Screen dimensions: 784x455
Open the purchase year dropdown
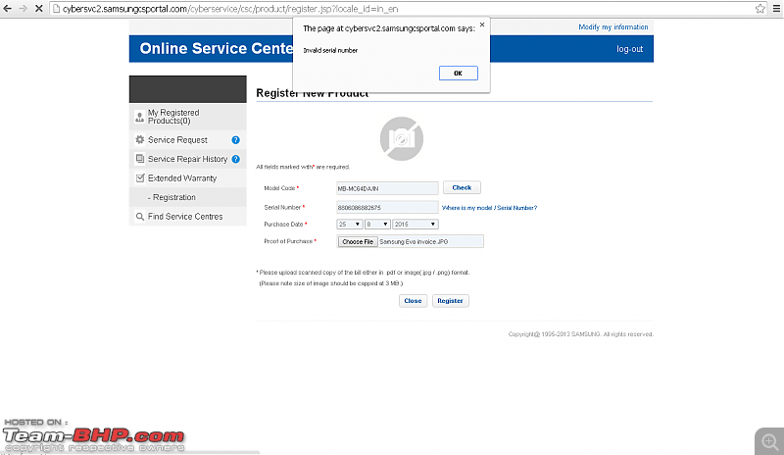pyautogui.click(x=416, y=225)
